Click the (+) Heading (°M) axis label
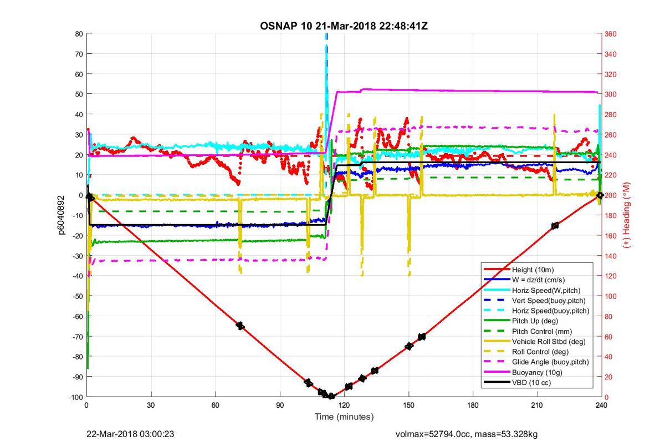Image resolution: width=665 pixels, height=446 pixels. click(x=627, y=215)
